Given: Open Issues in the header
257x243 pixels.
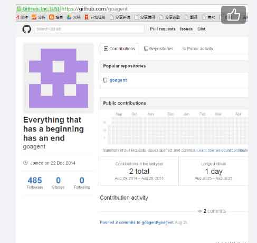Looking at the screenshot, I should 186,29.
